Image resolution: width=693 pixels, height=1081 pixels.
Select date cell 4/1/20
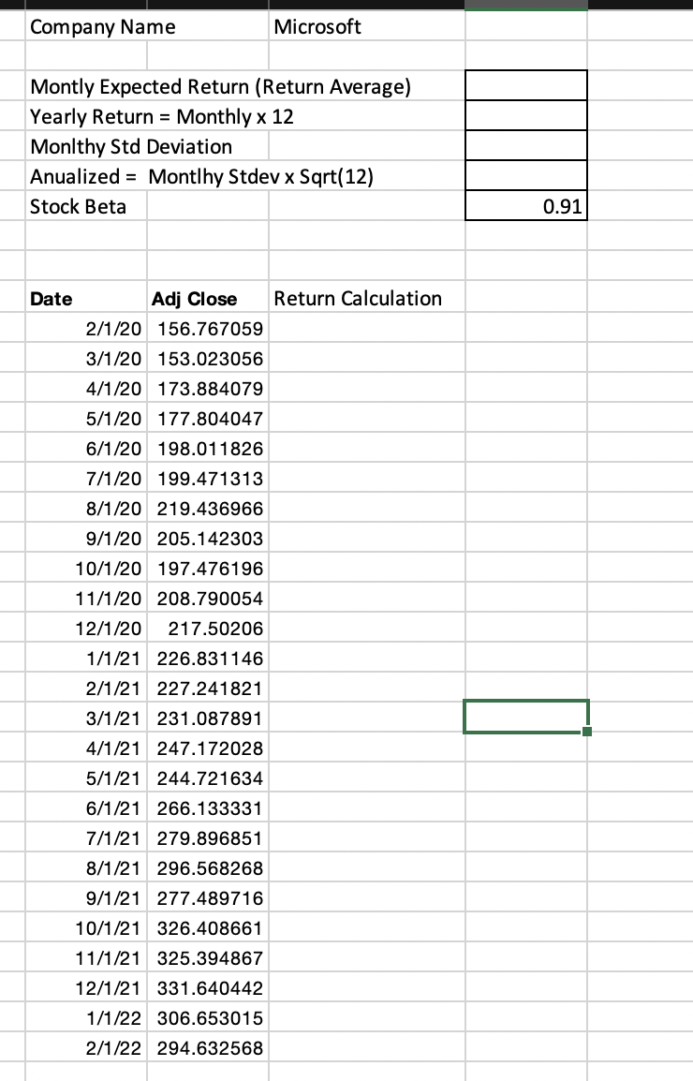tap(86, 388)
